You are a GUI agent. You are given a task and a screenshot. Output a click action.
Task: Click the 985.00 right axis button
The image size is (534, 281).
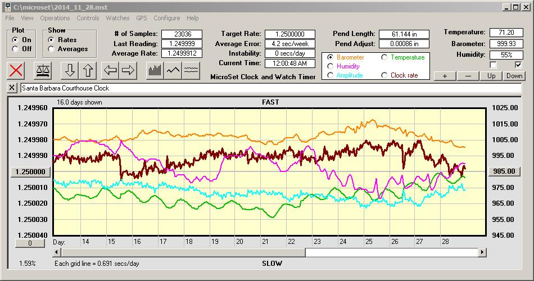504,171
